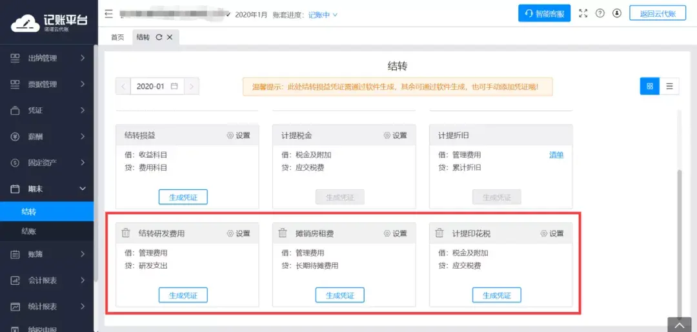Select 结账 submenu item in sidebar

click(46, 231)
